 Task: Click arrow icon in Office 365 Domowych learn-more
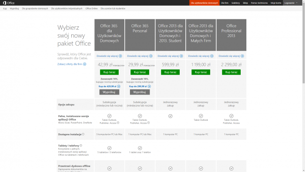[x=121, y=56]
